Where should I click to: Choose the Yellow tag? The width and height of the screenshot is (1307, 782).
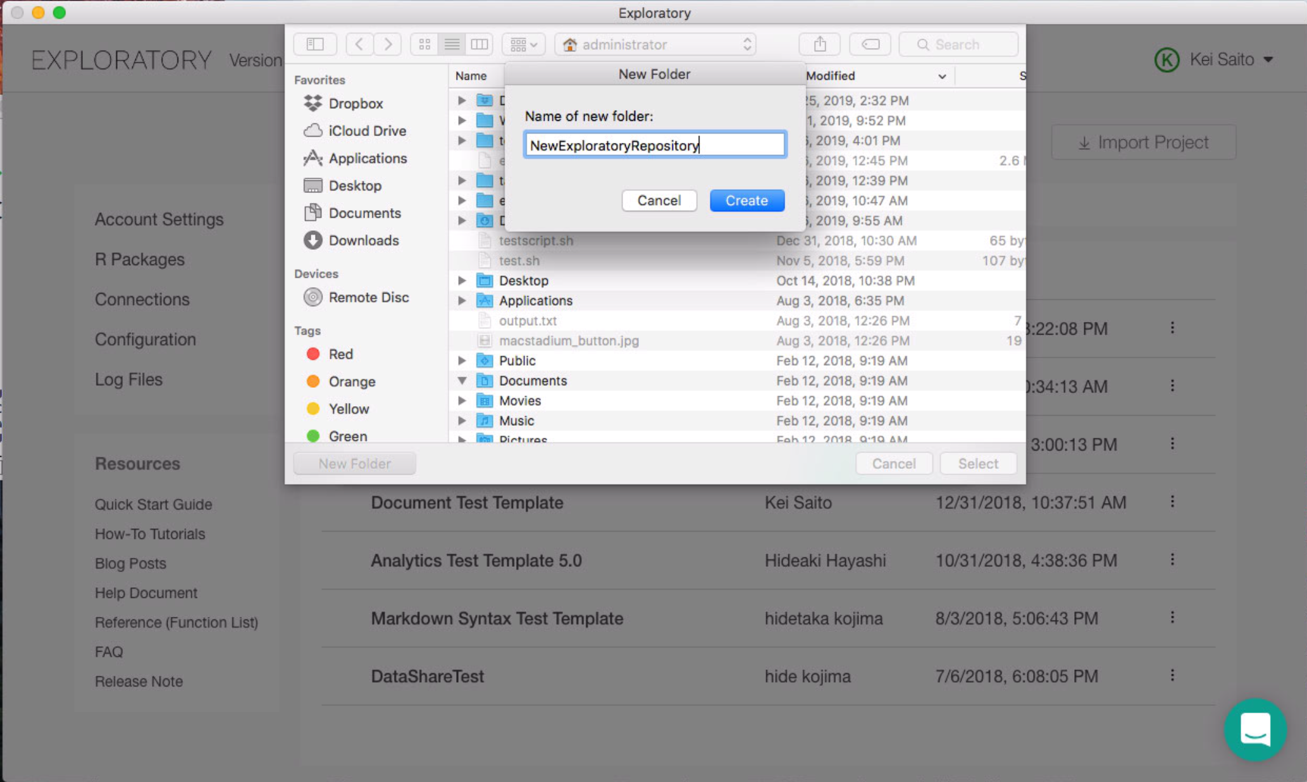click(338, 409)
